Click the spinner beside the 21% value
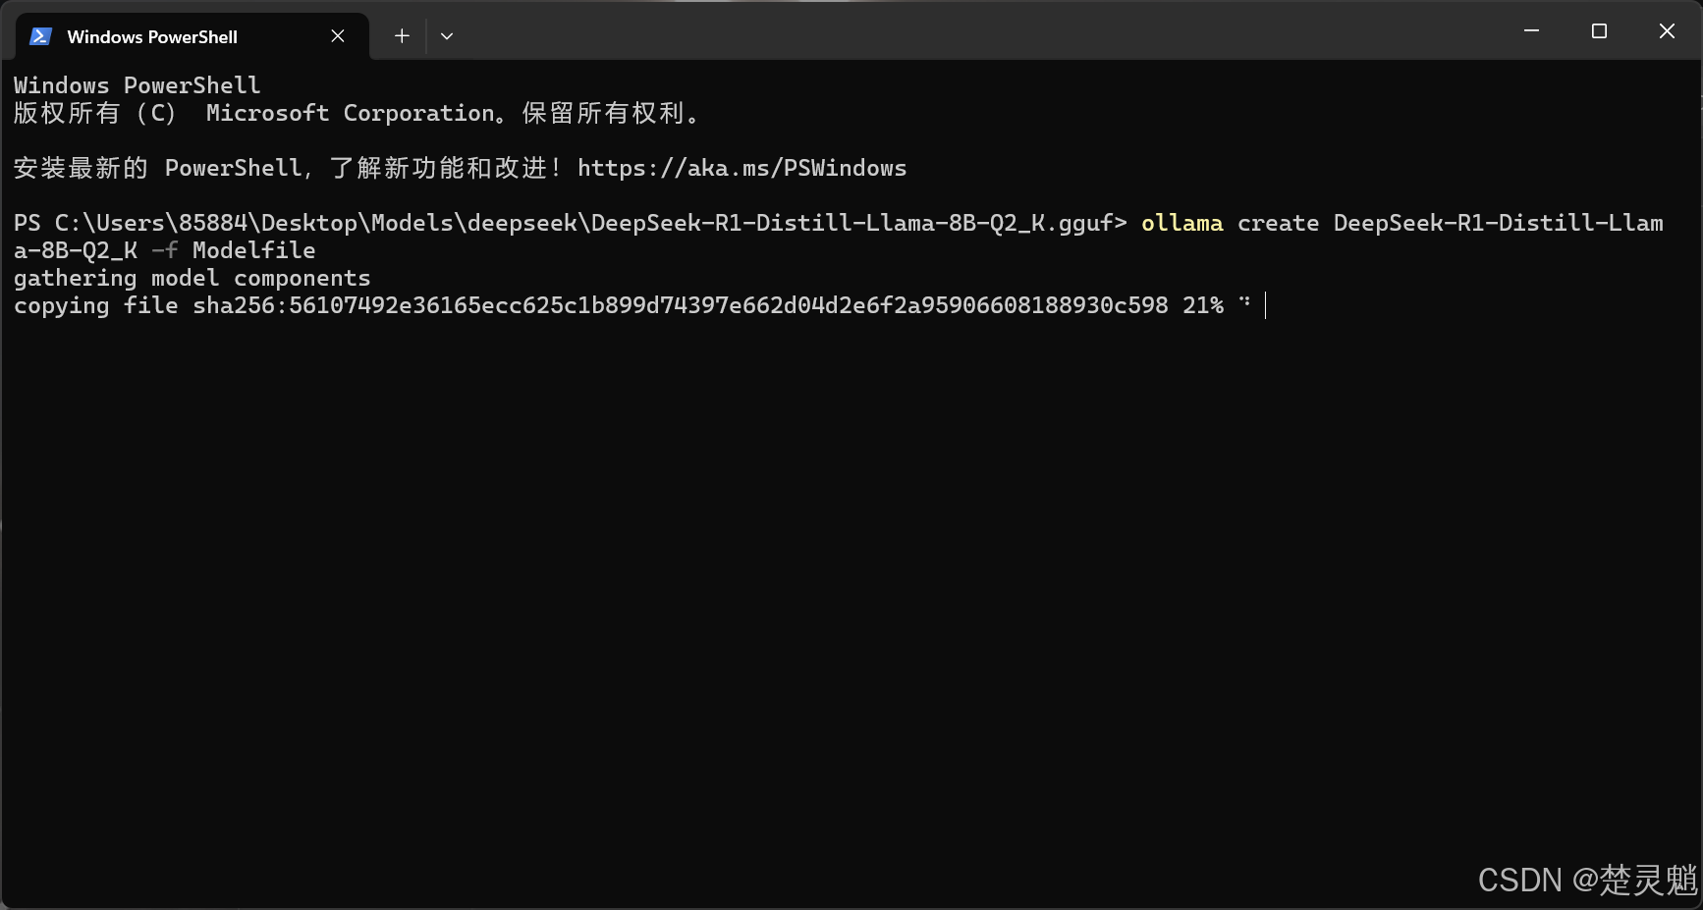The height and width of the screenshot is (910, 1703). pyautogui.click(x=1245, y=302)
